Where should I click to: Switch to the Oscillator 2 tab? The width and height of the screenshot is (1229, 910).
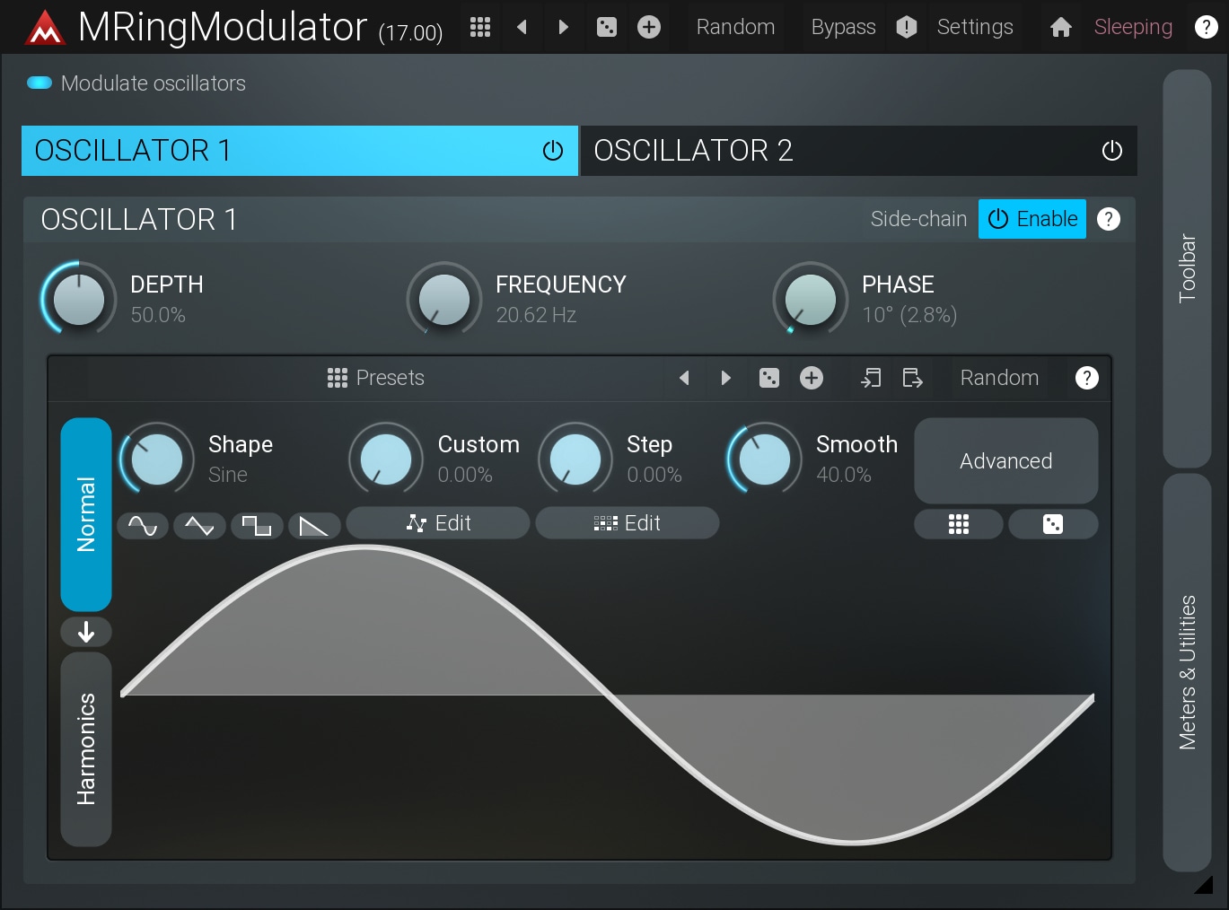tap(835, 151)
